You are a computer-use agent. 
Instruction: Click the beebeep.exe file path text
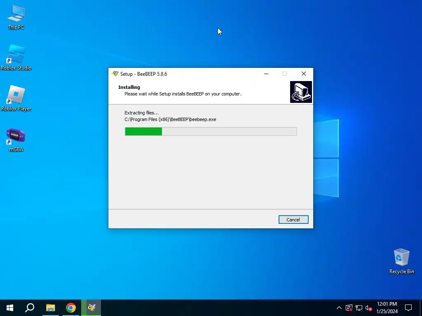pyautogui.click(x=170, y=119)
